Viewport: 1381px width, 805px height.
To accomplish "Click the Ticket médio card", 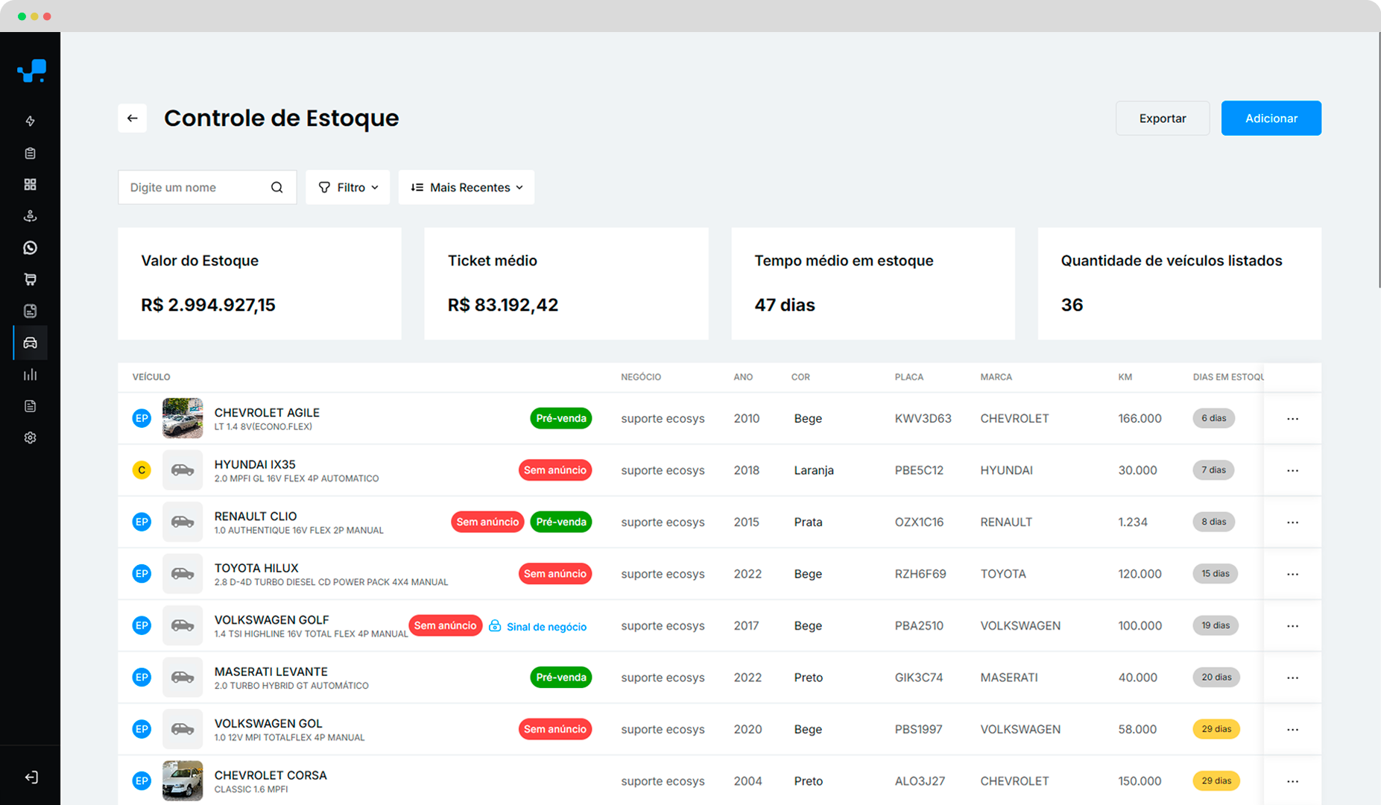I will (x=566, y=284).
